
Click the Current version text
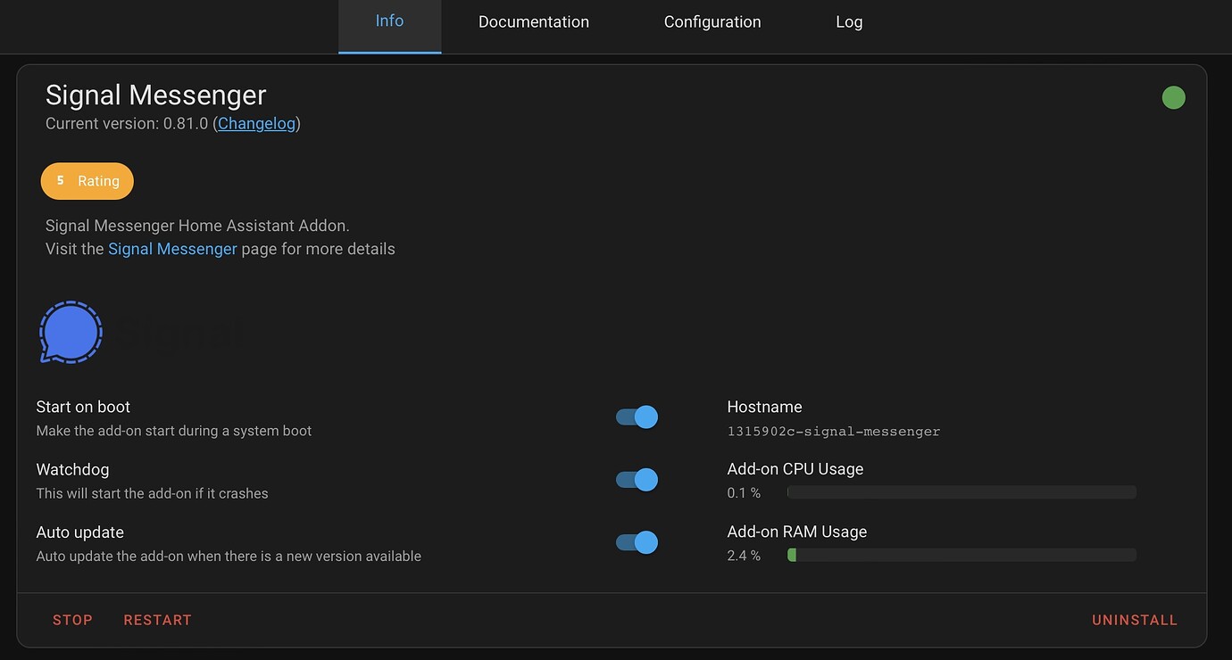[128, 123]
